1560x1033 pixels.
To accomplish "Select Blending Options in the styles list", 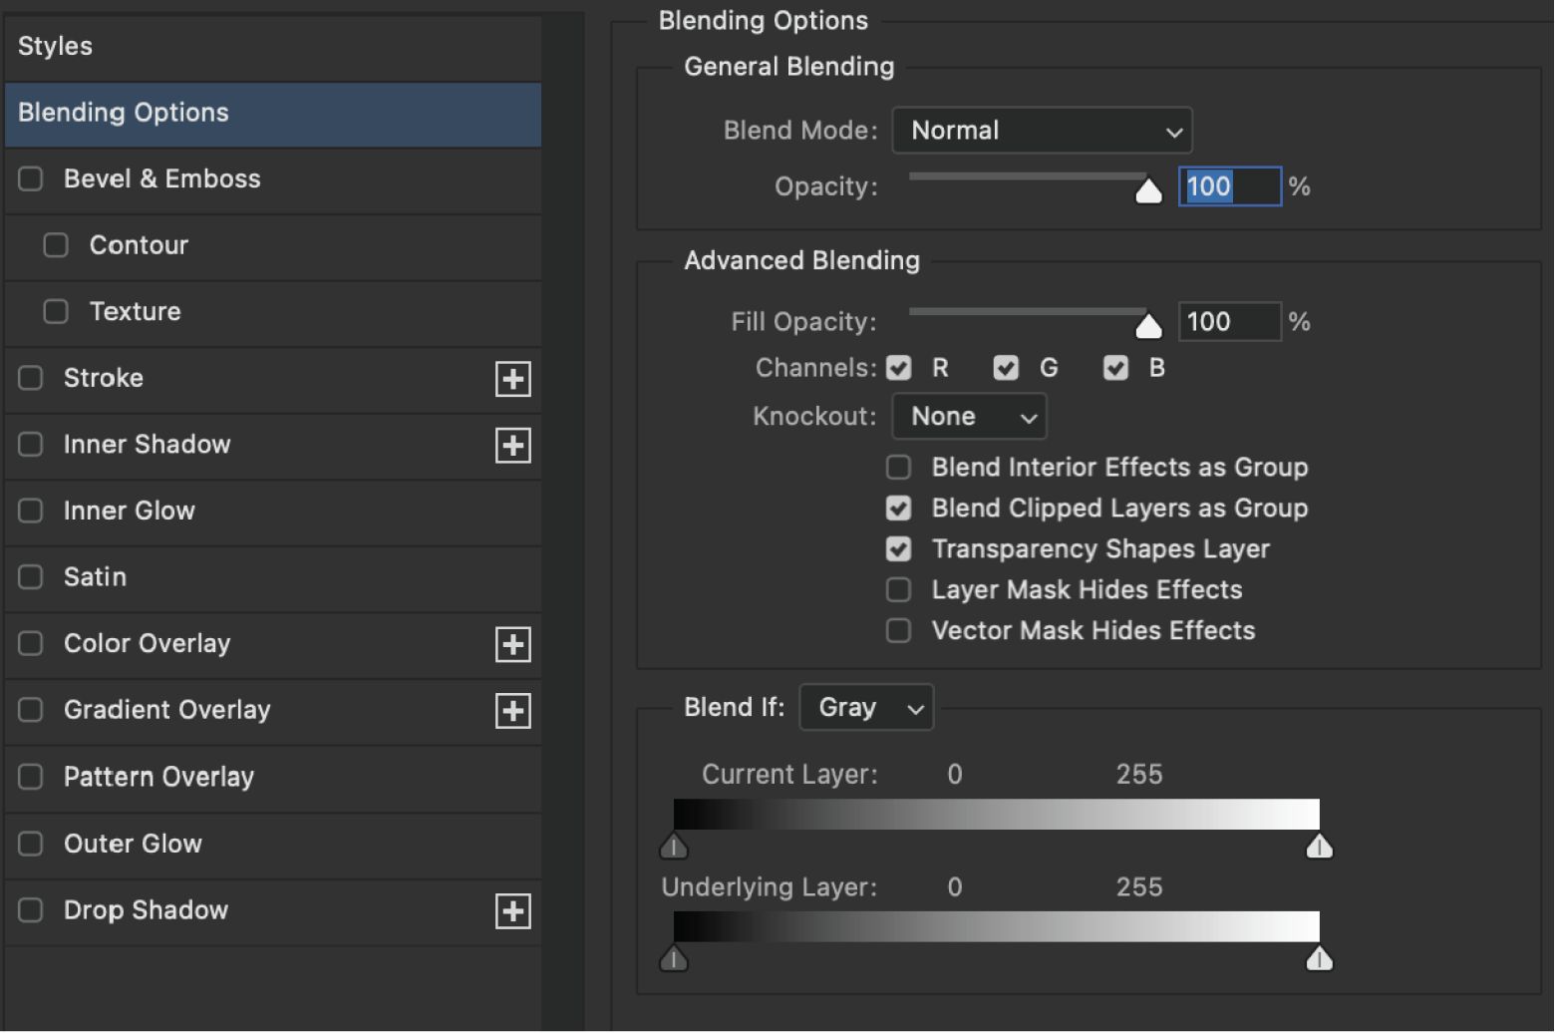I will 273,114.
